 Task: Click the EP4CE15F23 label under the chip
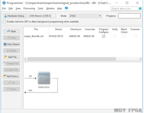[x=44, y=87]
